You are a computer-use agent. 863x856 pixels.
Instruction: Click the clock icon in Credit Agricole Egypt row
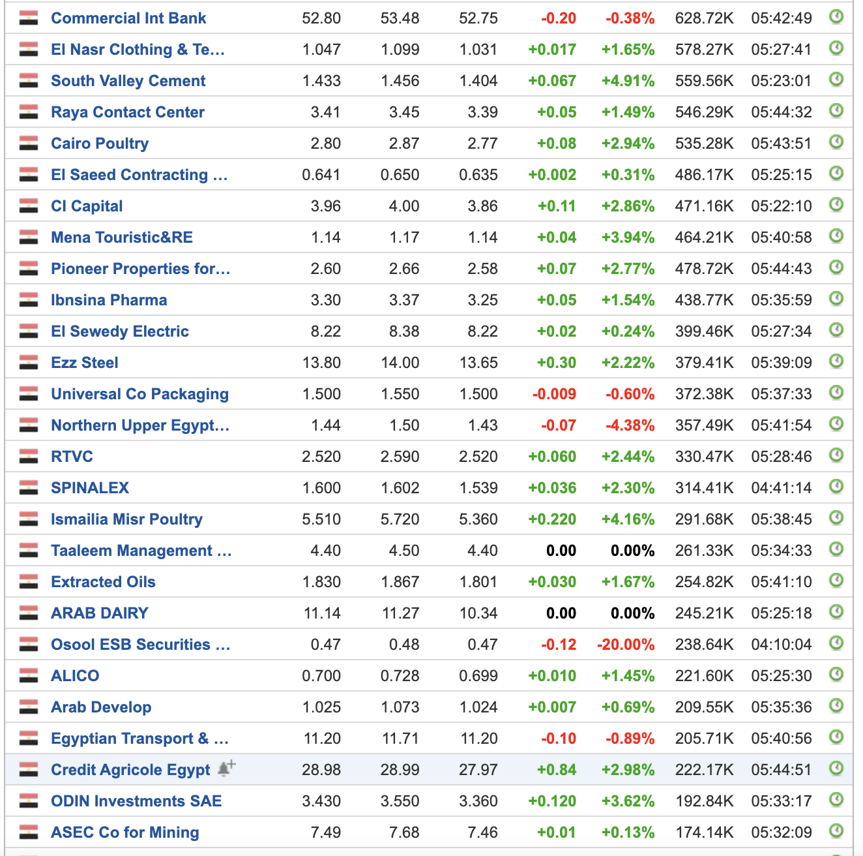(x=836, y=769)
